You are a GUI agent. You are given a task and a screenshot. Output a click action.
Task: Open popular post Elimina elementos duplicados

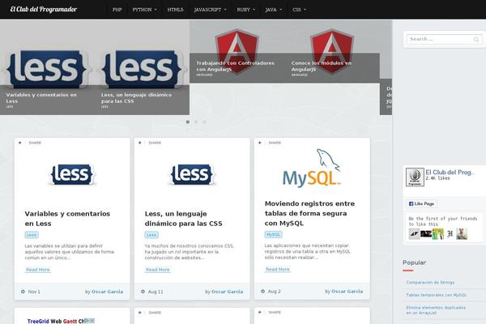436,310
